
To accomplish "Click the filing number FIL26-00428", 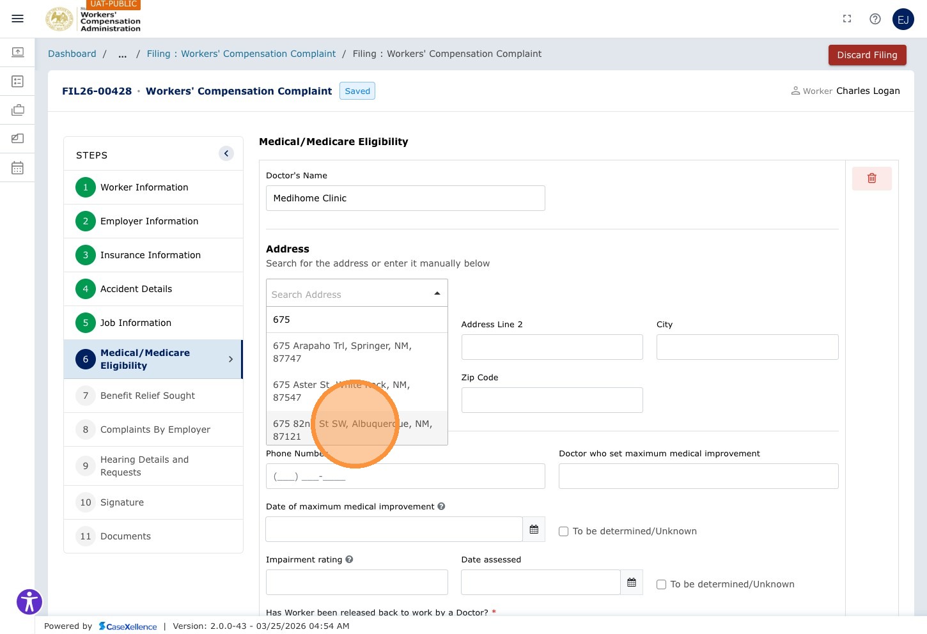I will (97, 91).
